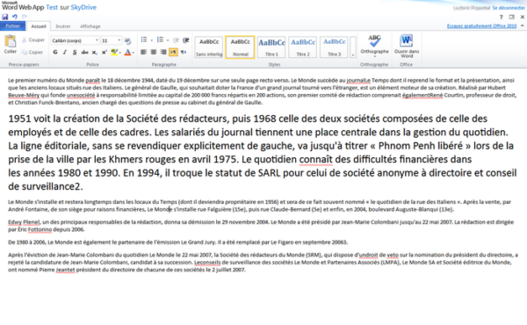The height and width of the screenshot is (325, 527).
Task: Apply the Titre 1 style thumbnail
Action: 271,47
